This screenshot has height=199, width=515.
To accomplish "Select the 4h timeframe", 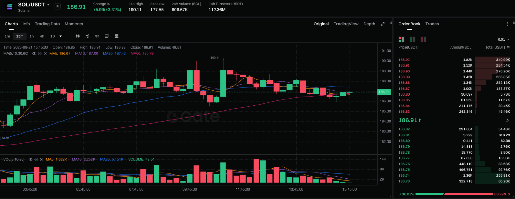I will (42, 36).
